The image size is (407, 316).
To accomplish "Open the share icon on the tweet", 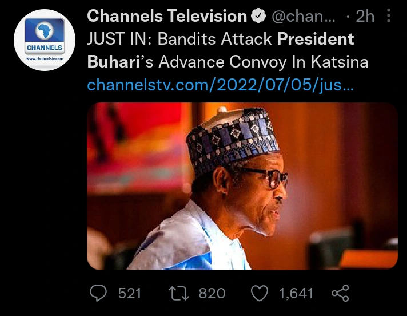I will 340,294.
